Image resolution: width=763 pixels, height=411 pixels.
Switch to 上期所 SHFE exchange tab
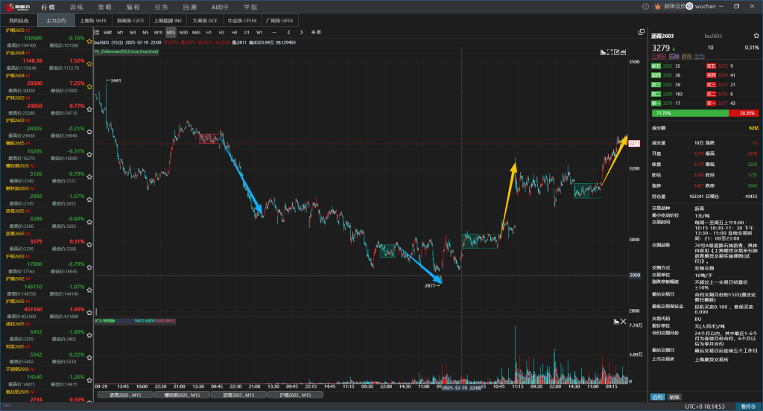(93, 21)
